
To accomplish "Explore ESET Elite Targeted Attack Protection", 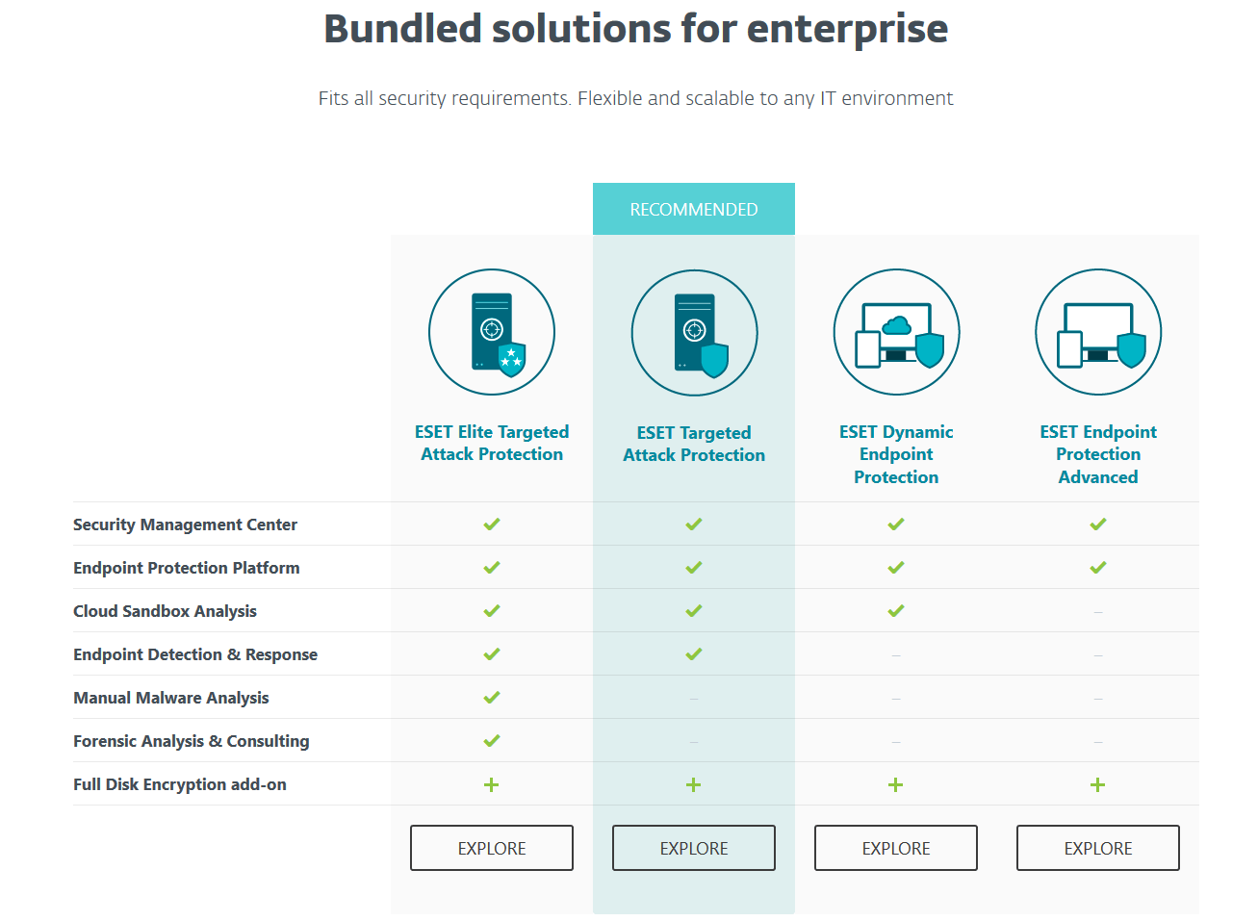I will (492, 848).
